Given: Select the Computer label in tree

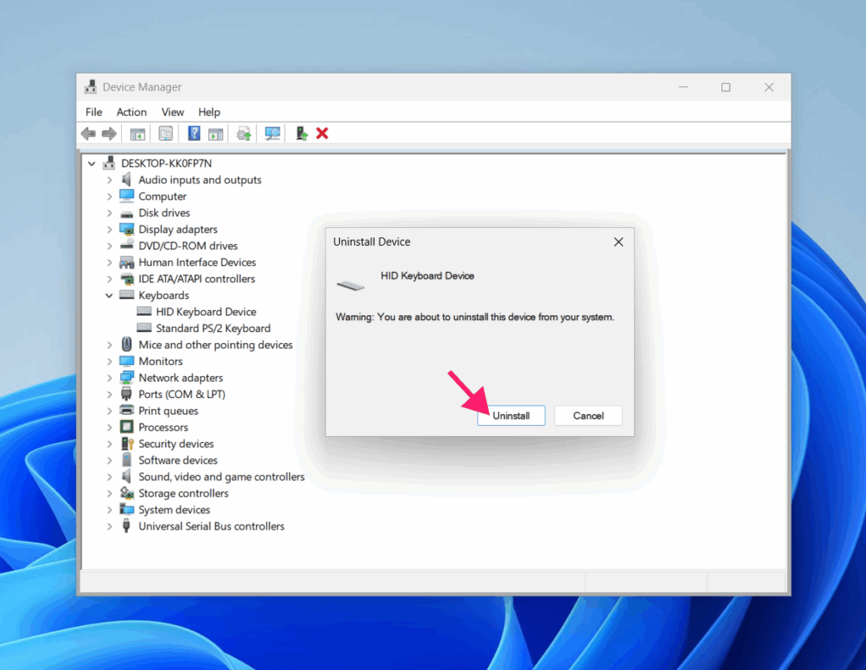Looking at the screenshot, I should [x=162, y=197].
